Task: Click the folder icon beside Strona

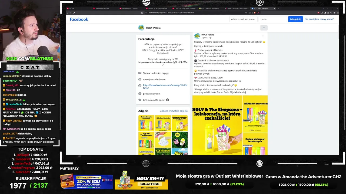Action: click(140, 73)
